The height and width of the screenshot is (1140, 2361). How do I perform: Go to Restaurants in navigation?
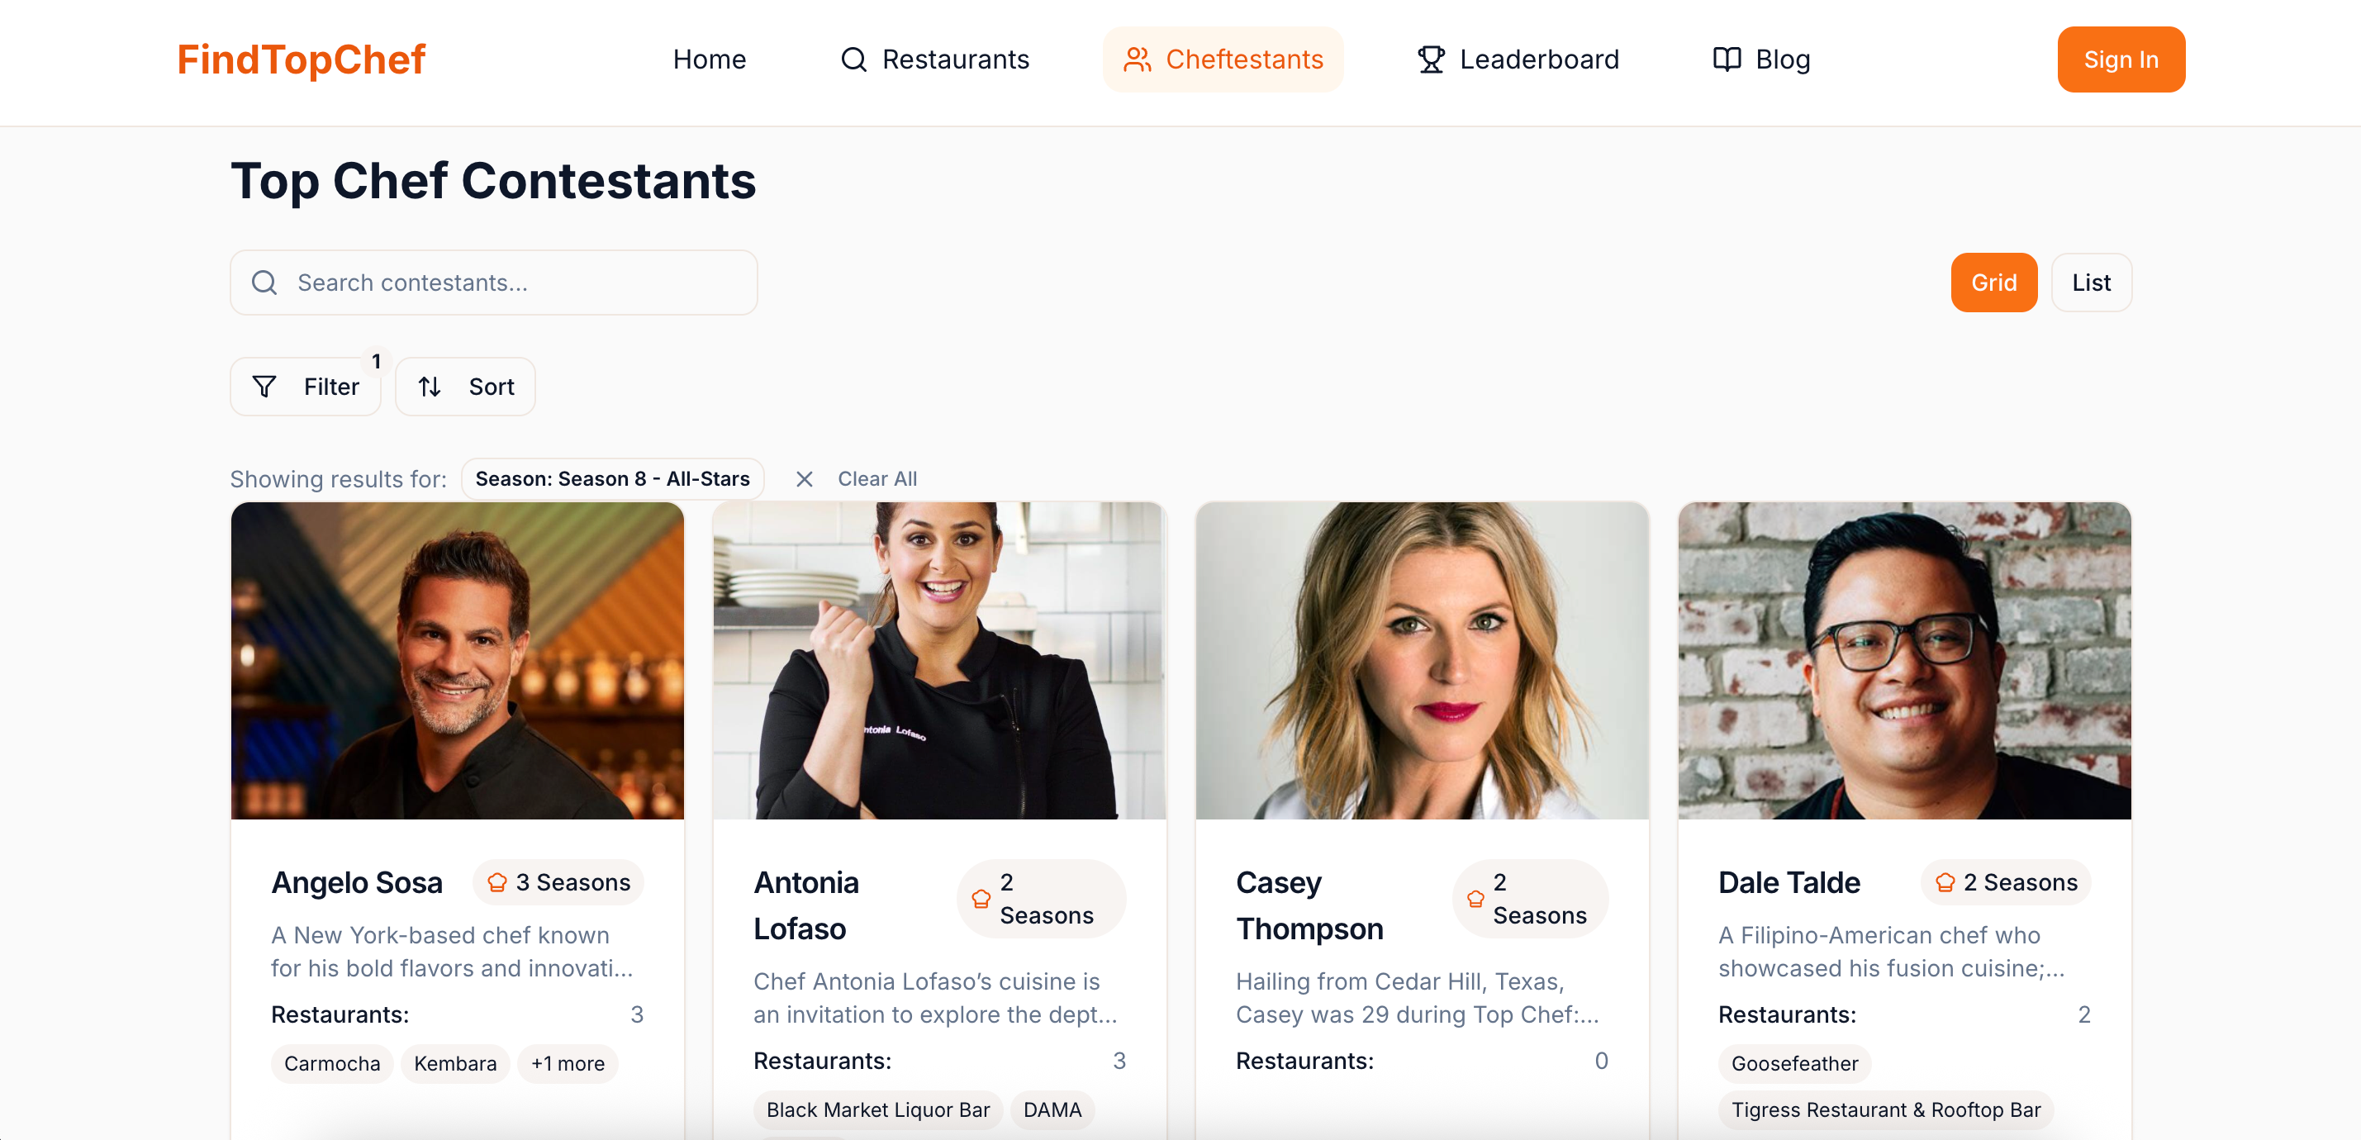point(935,59)
